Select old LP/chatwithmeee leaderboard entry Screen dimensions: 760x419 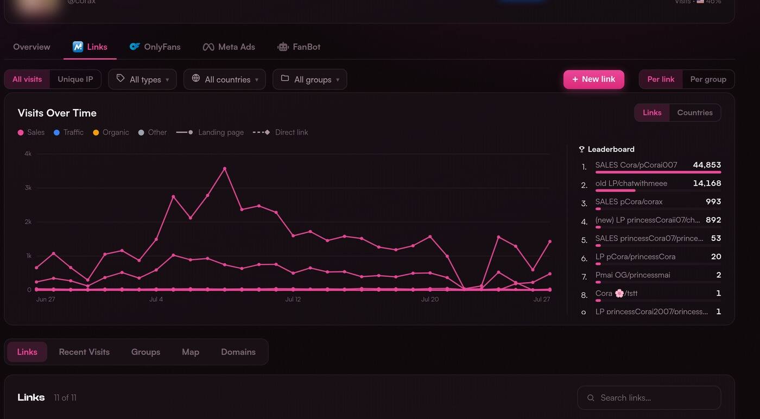651,185
